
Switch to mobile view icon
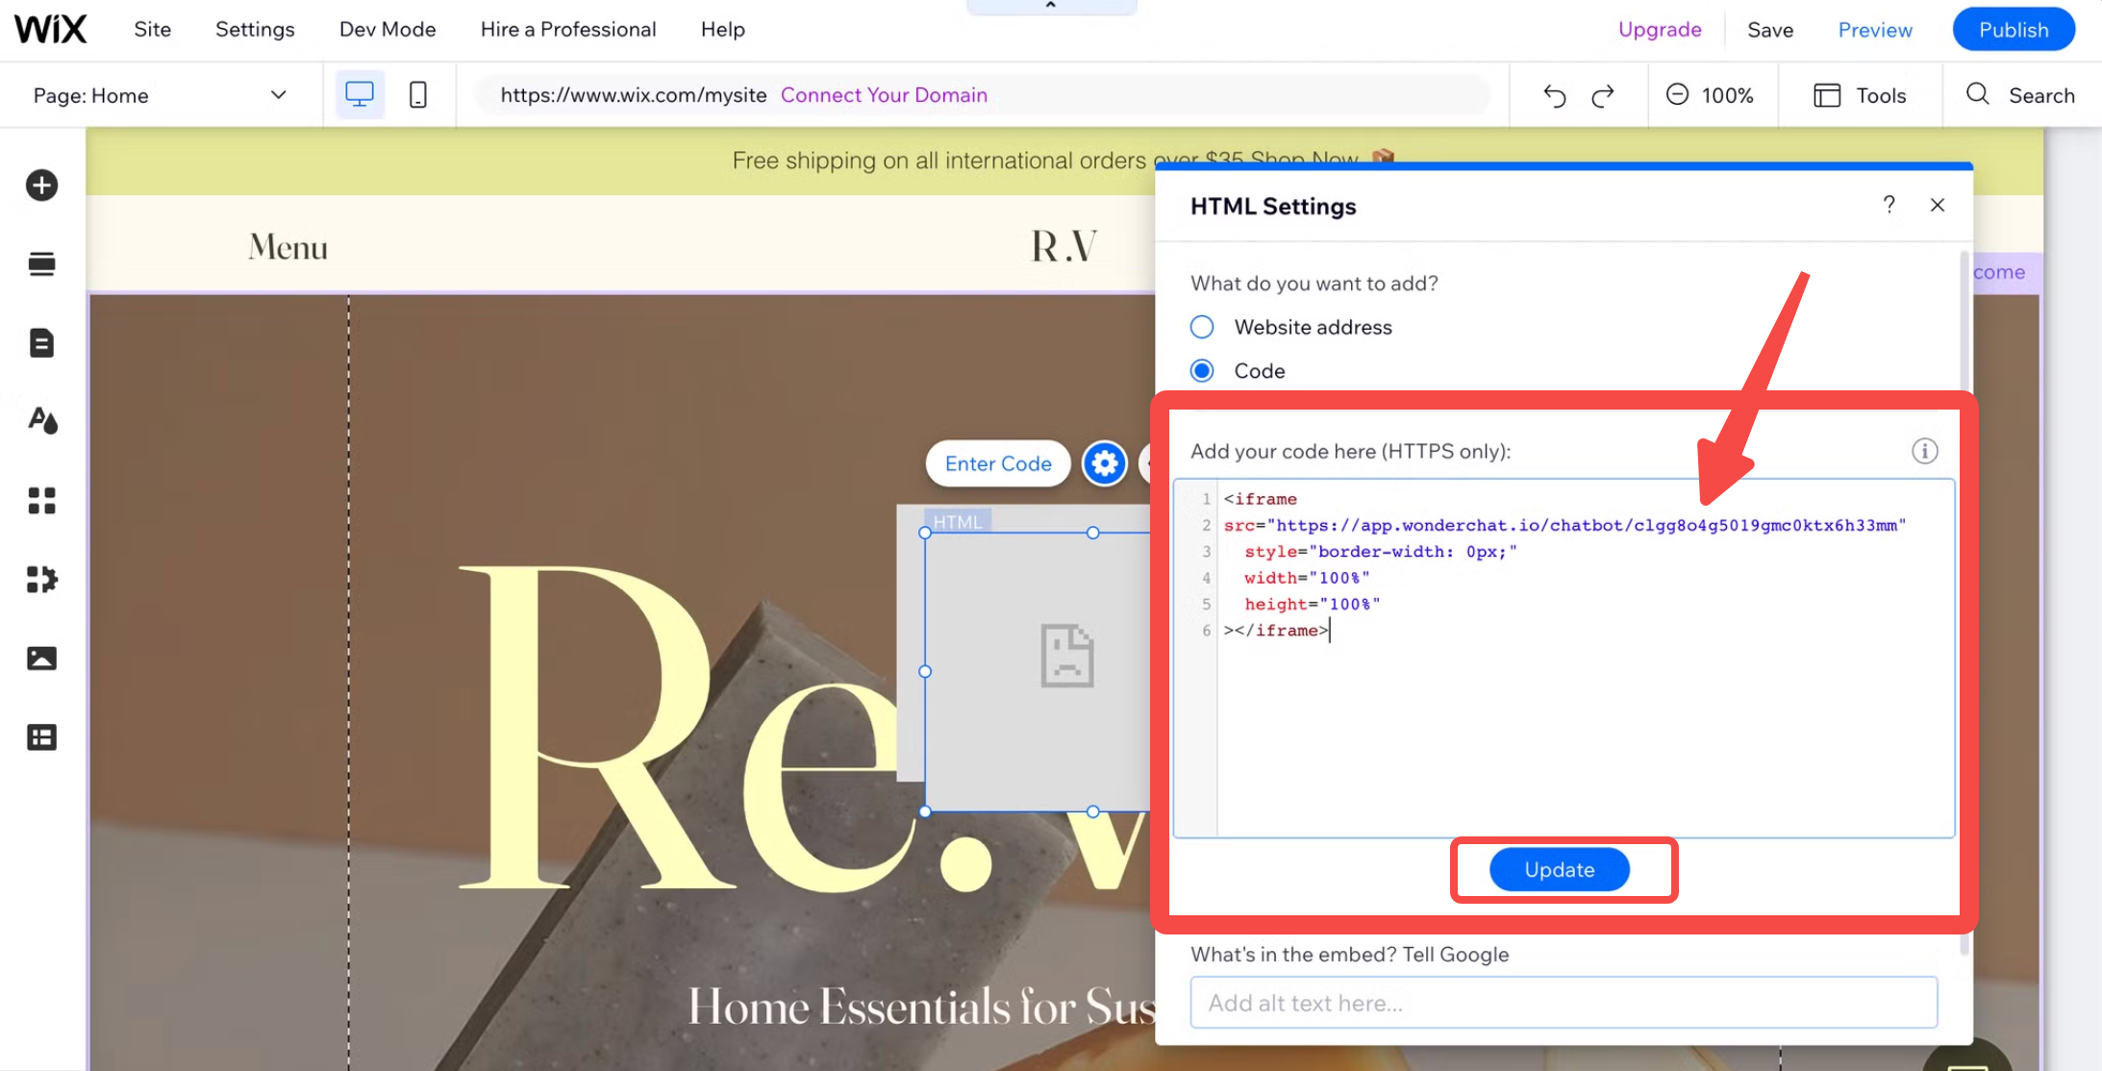pos(418,94)
